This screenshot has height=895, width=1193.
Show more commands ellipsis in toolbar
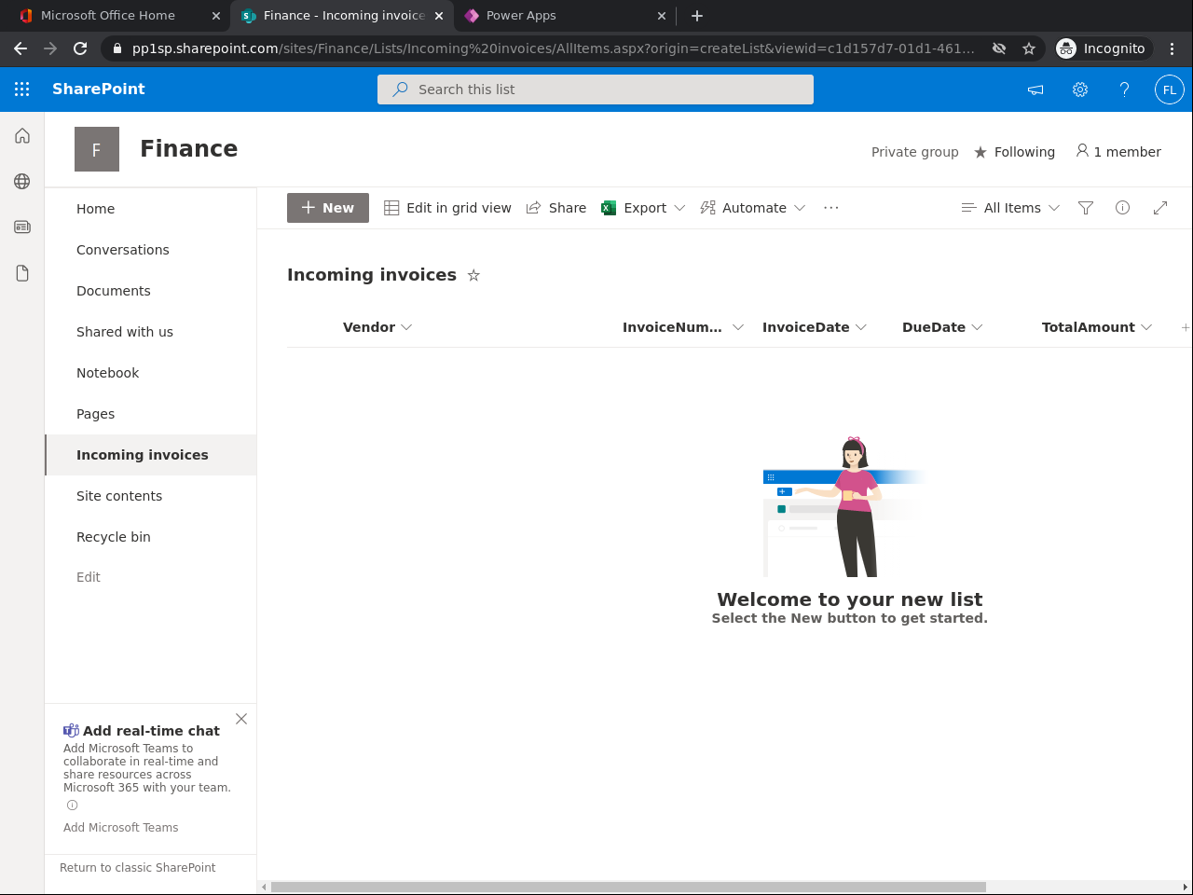pyautogui.click(x=831, y=208)
